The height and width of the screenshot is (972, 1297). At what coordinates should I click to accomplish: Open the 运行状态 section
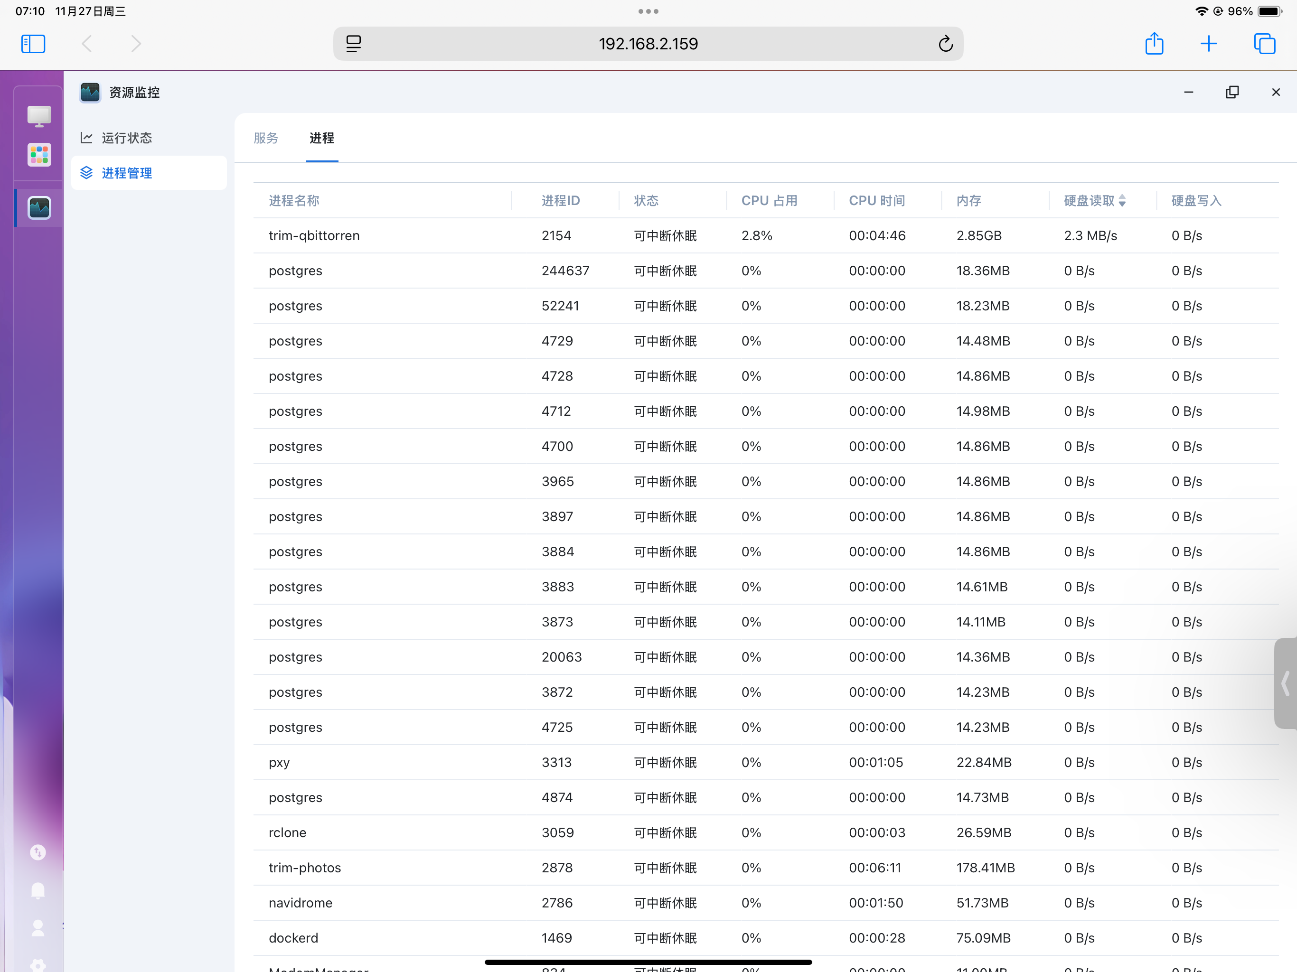[x=149, y=139]
